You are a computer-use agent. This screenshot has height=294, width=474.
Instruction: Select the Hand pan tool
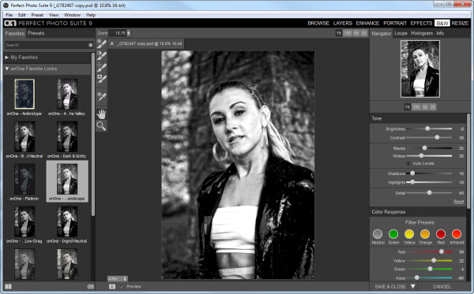[x=102, y=114]
